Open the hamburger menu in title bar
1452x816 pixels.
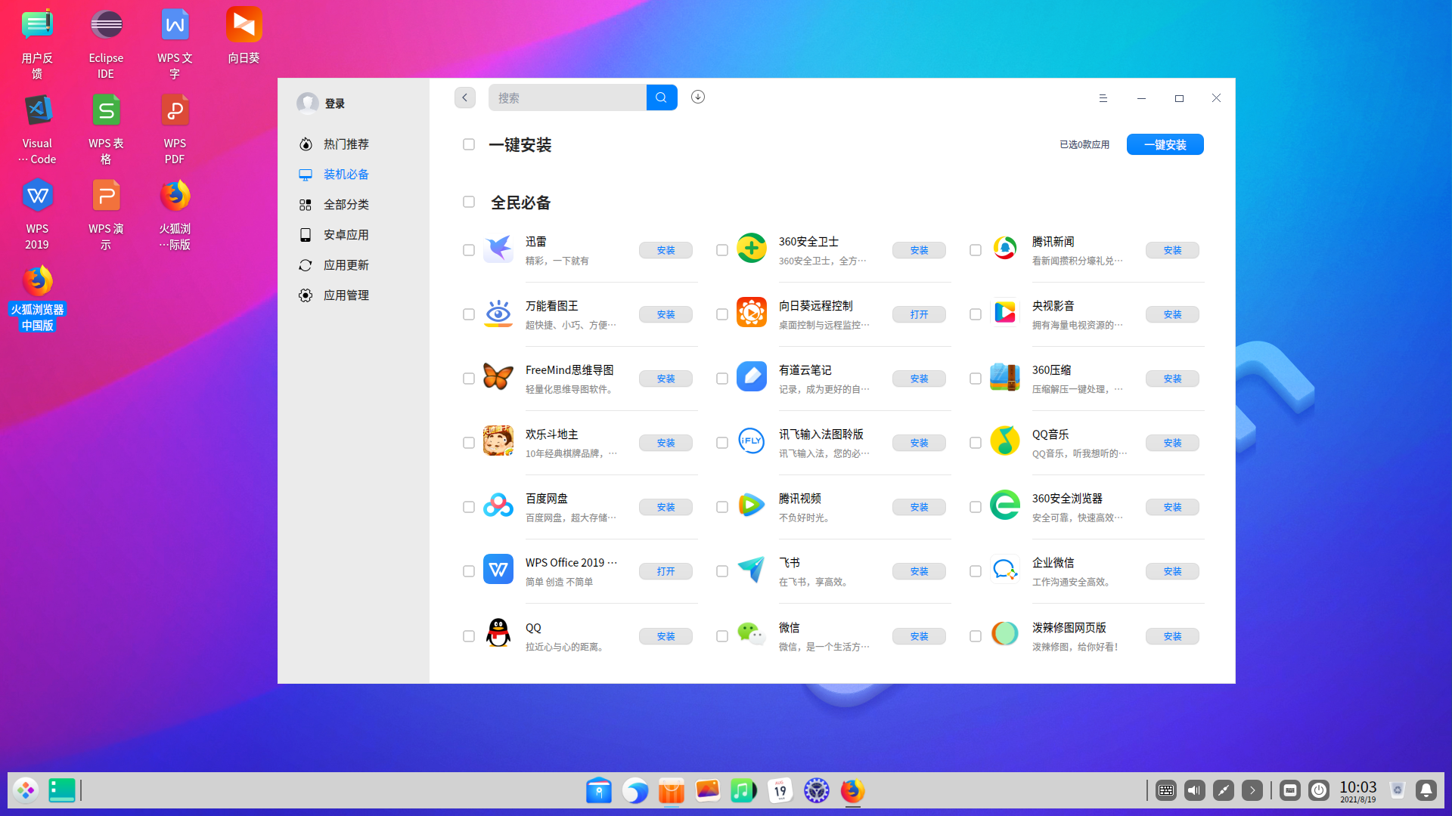[1103, 98]
